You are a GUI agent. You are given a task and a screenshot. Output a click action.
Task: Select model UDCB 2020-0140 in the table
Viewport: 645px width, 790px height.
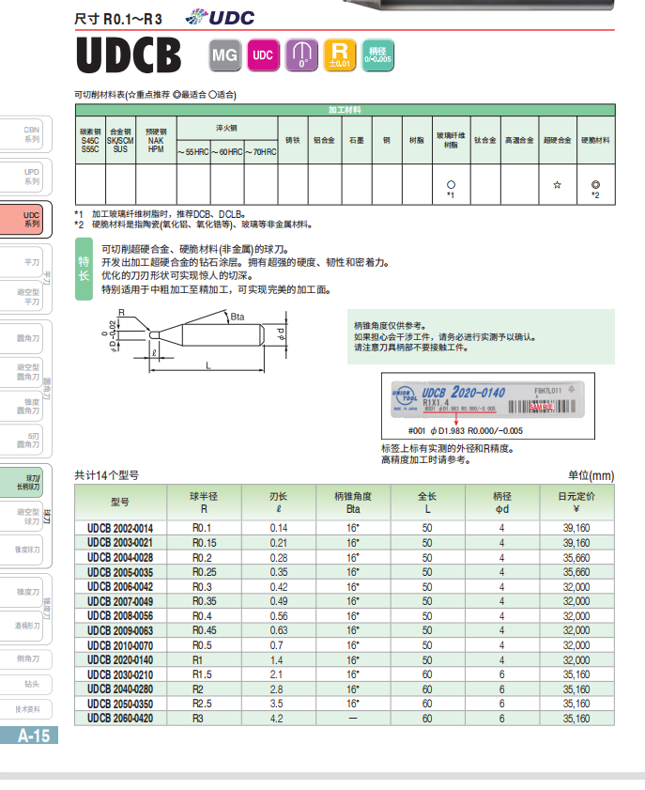pyautogui.click(x=120, y=660)
